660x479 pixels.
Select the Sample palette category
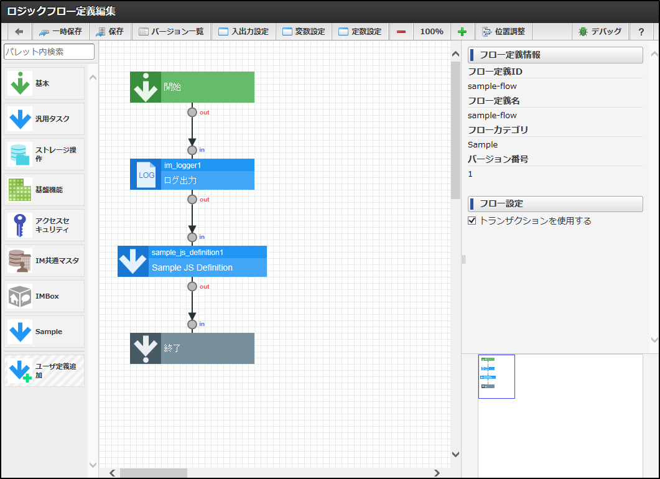coord(44,332)
